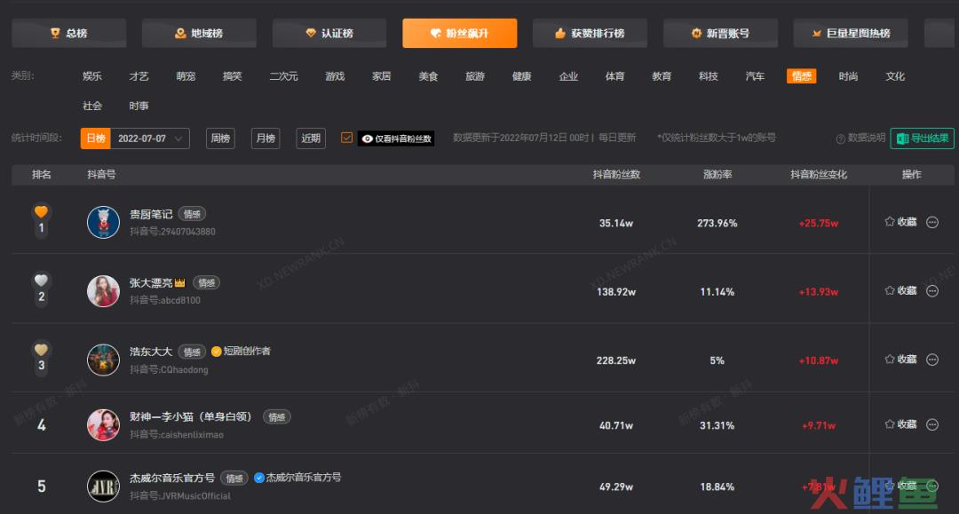Open the 巨量星图热榜 tab
This screenshot has width=959, height=514.
click(851, 33)
